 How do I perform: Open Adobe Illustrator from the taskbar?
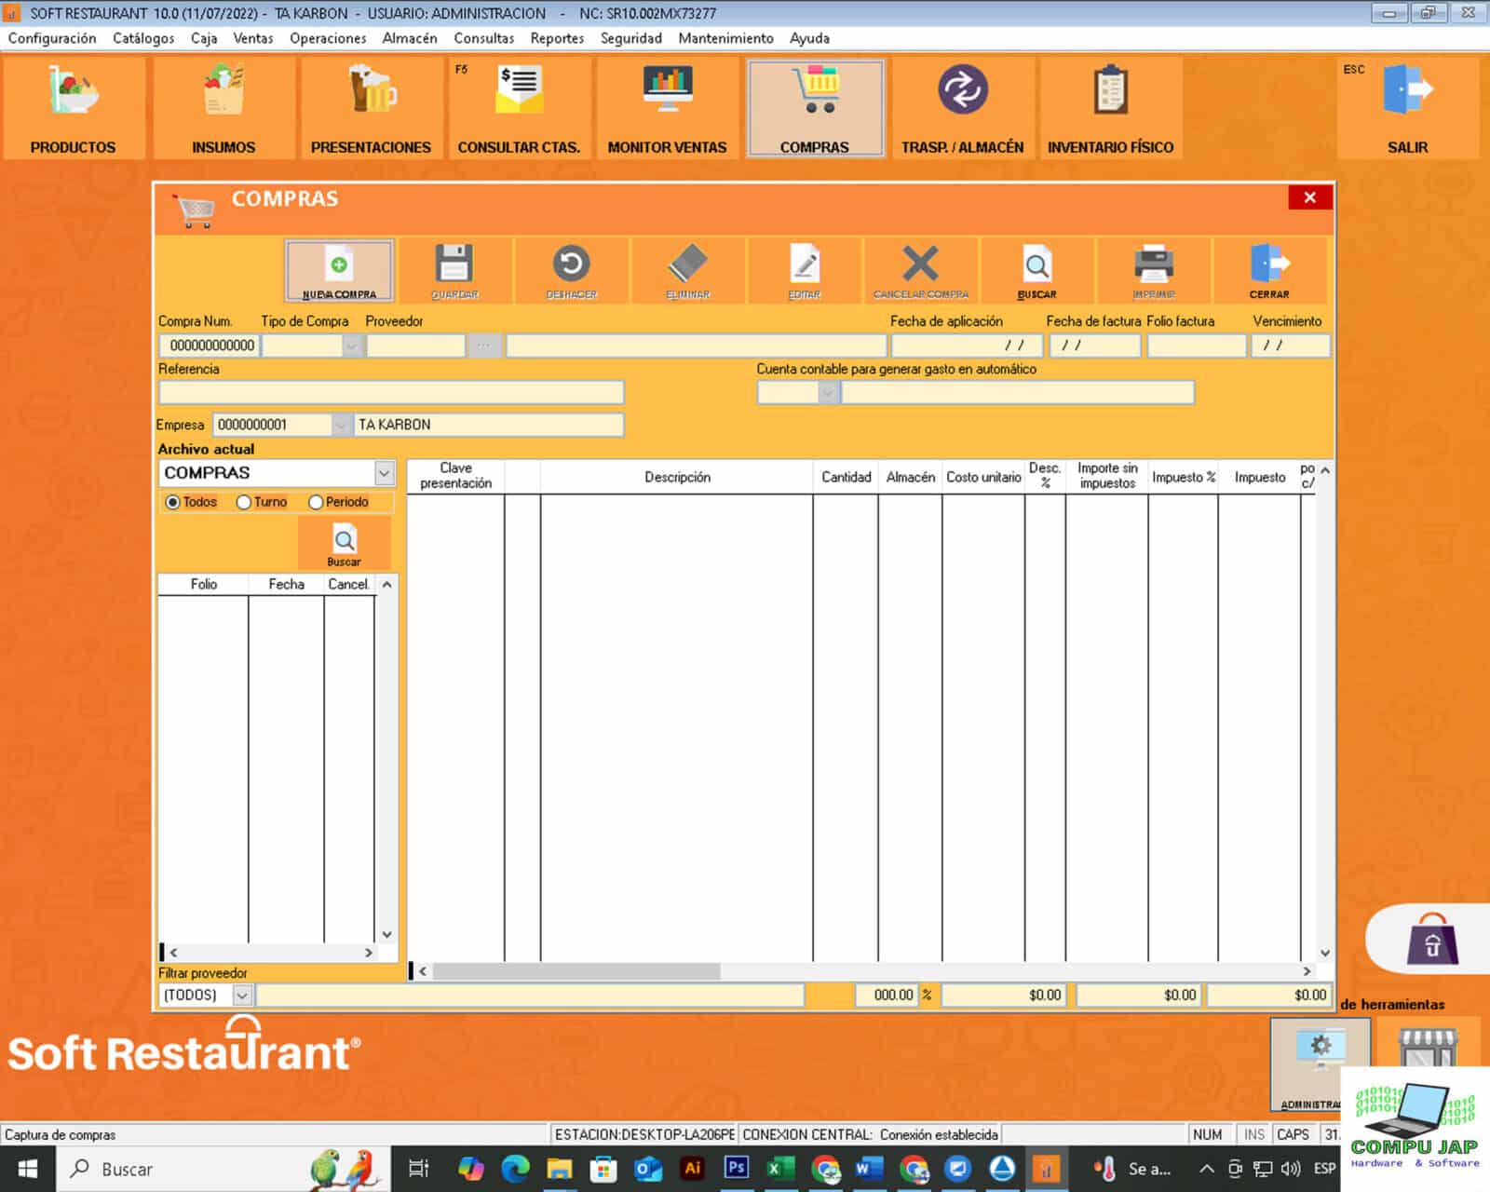pos(693,1168)
